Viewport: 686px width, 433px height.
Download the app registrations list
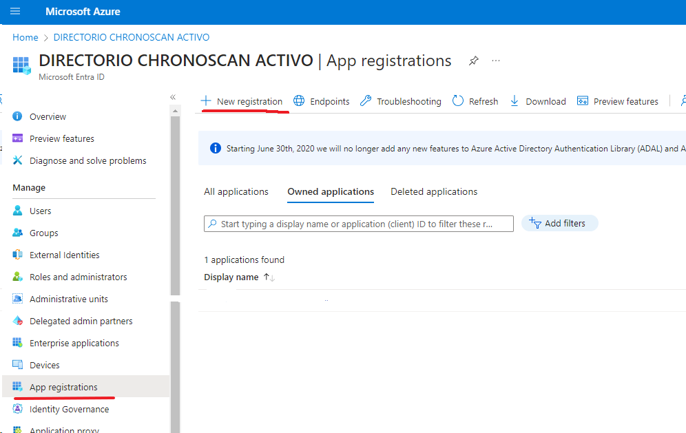coord(538,101)
